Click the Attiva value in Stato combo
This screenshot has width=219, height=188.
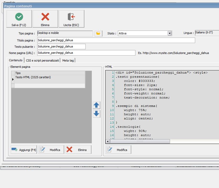(123, 33)
